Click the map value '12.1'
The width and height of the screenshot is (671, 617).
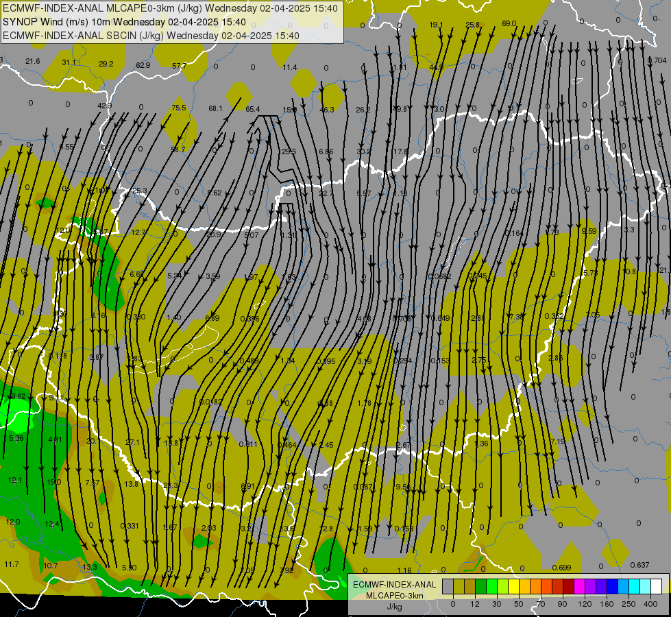coord(14,480)
